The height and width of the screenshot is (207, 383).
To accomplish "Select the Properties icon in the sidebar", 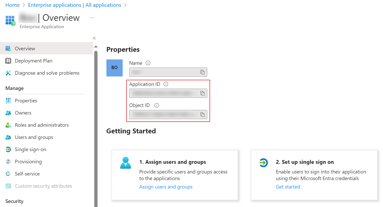I will coord(9,101).
